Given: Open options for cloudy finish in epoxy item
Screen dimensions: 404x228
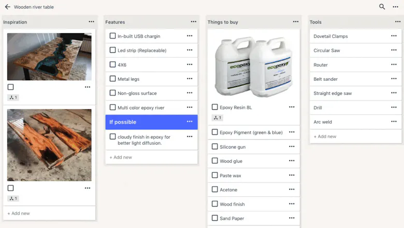Looking at the screenshot, I should 190,137.
